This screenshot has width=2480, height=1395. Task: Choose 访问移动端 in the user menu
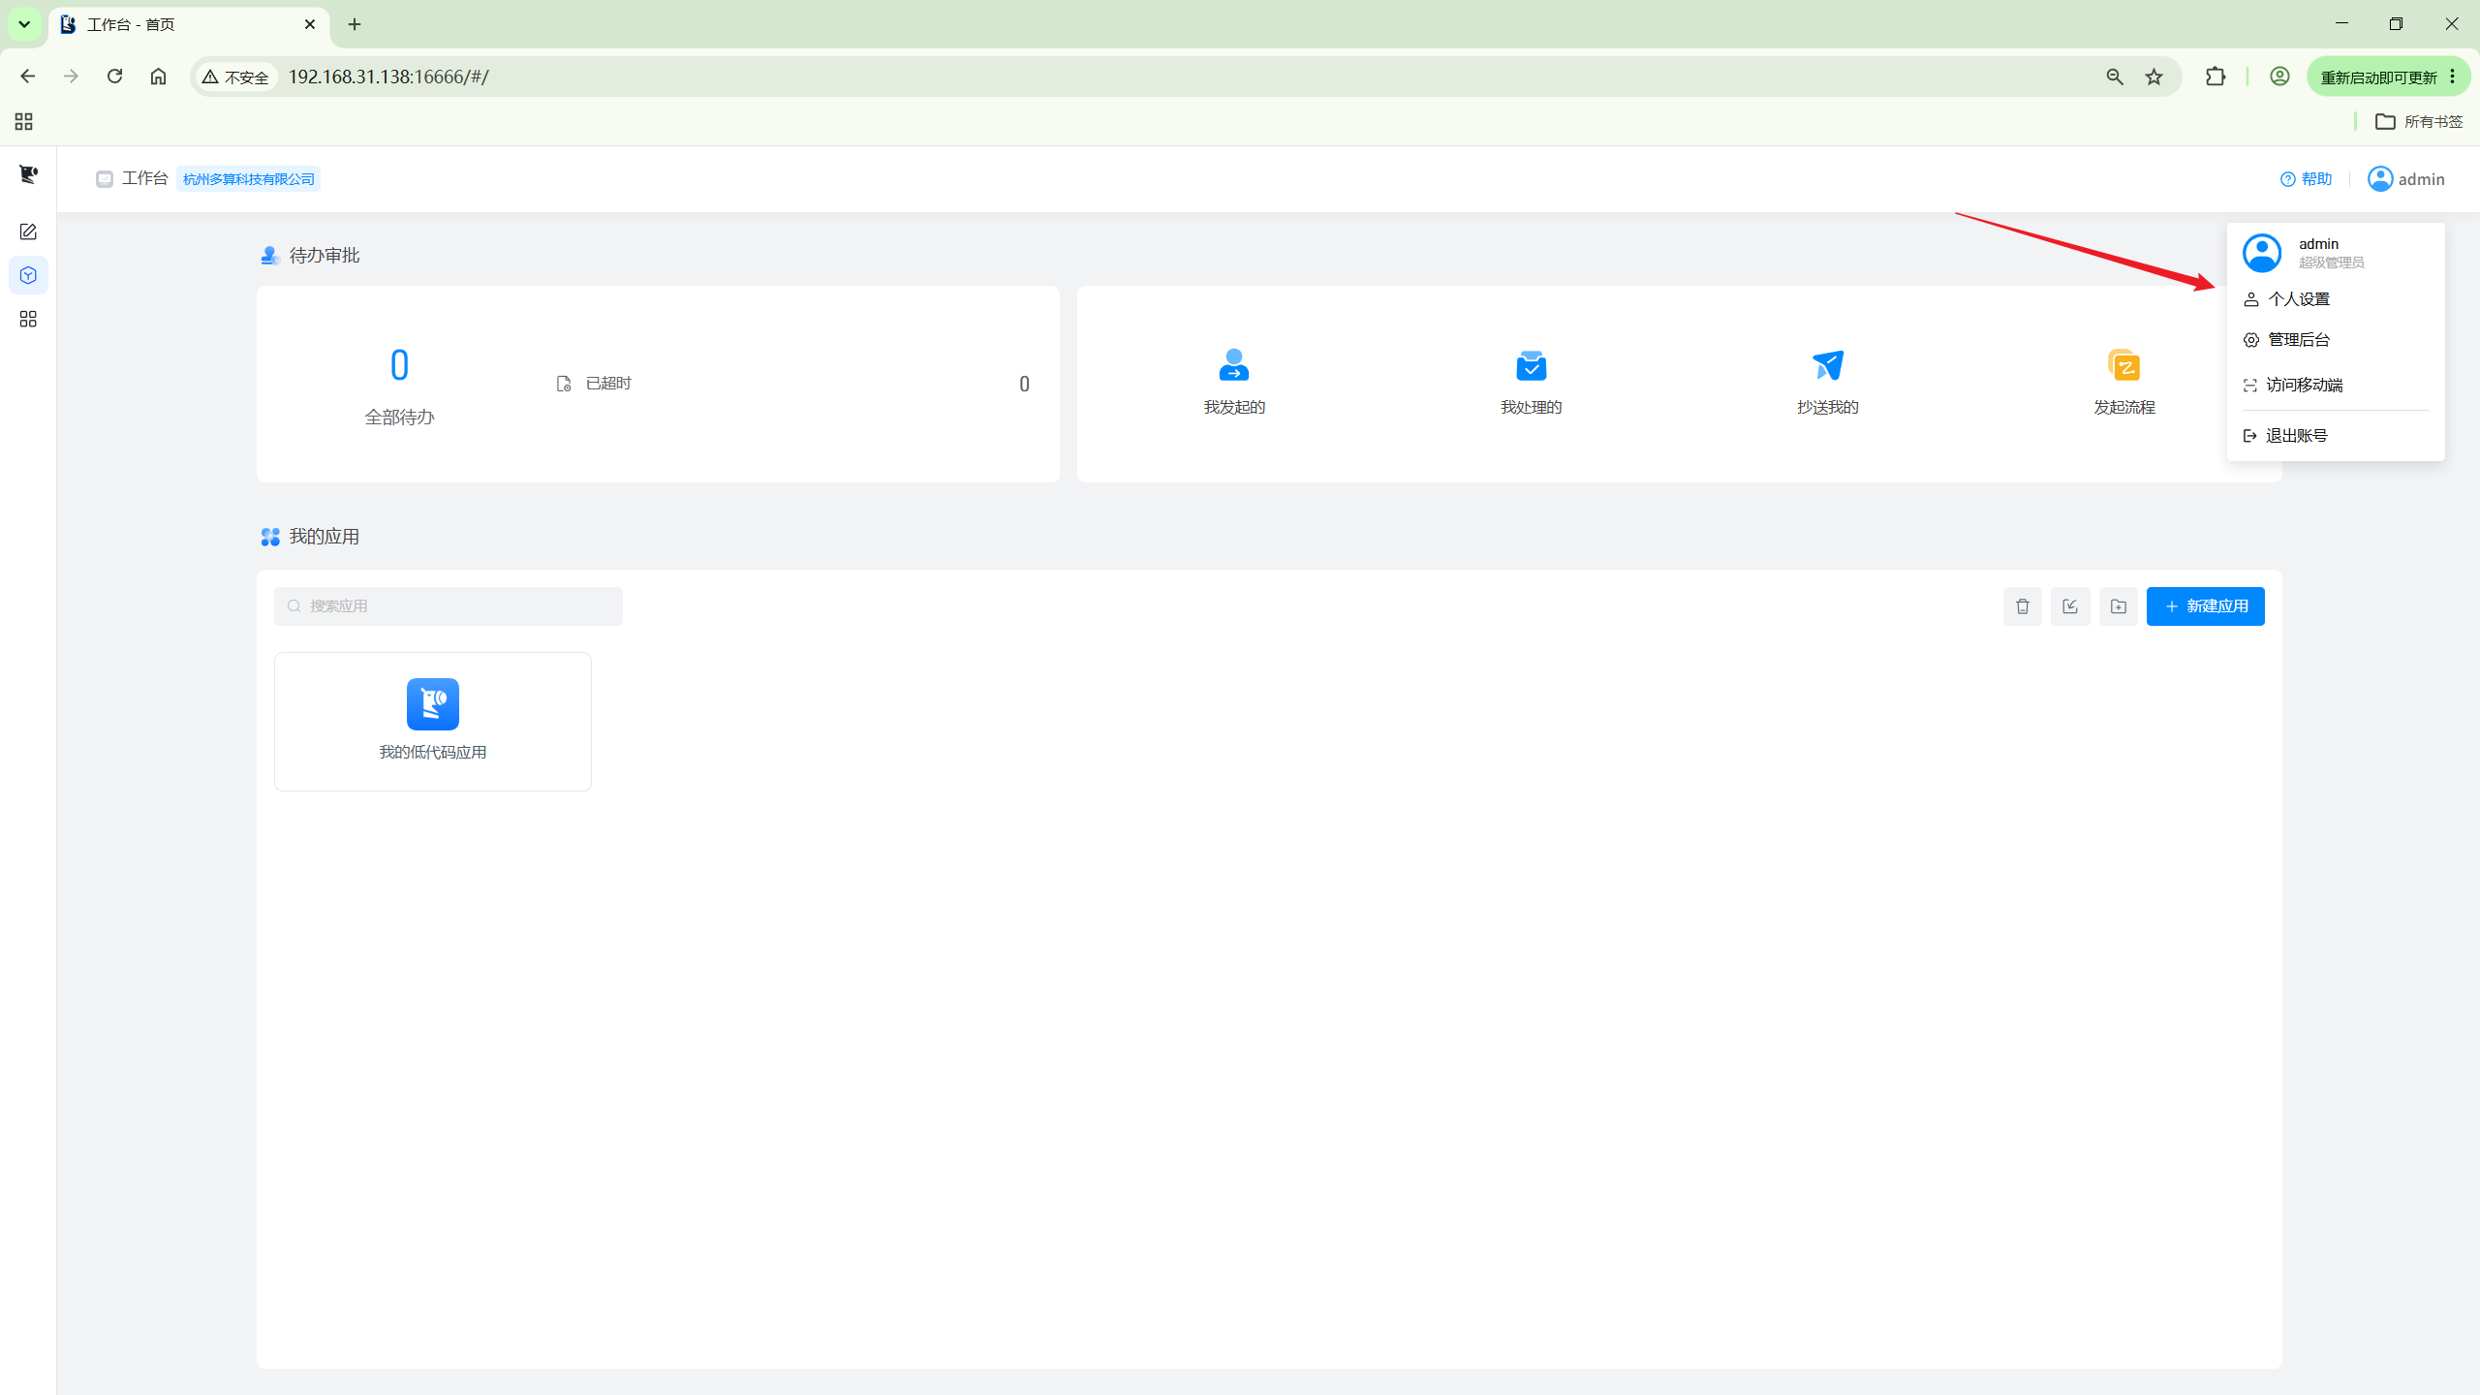pos(2336,385)
